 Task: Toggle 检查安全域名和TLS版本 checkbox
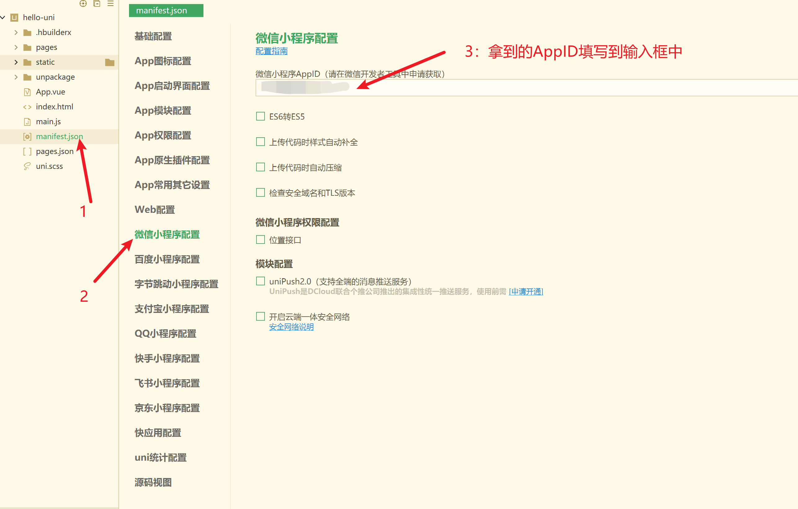click(x=261, y=192)
